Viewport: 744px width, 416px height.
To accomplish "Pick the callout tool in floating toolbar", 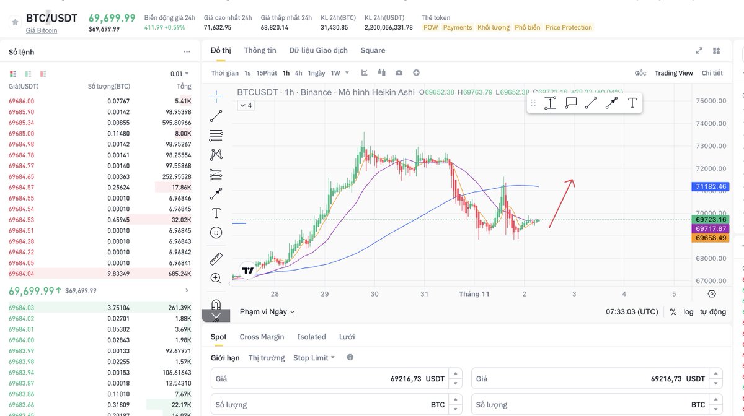I will click(571, 103).
